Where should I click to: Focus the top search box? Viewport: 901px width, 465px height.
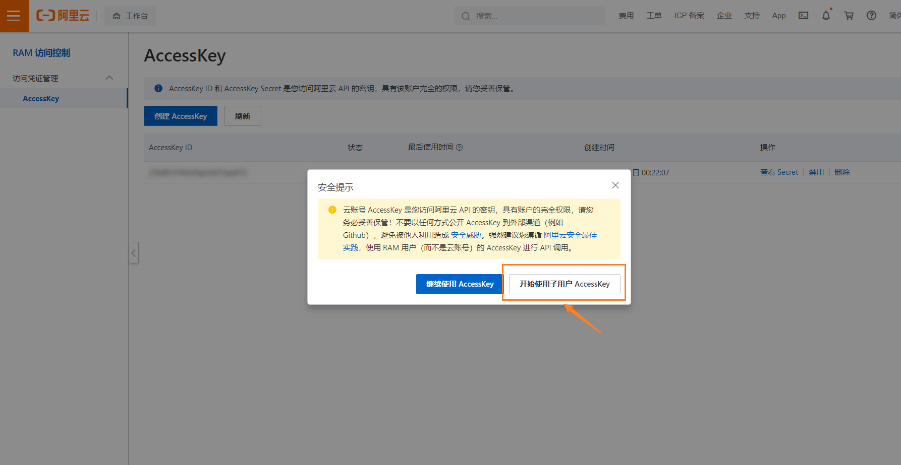click(529, 16)
